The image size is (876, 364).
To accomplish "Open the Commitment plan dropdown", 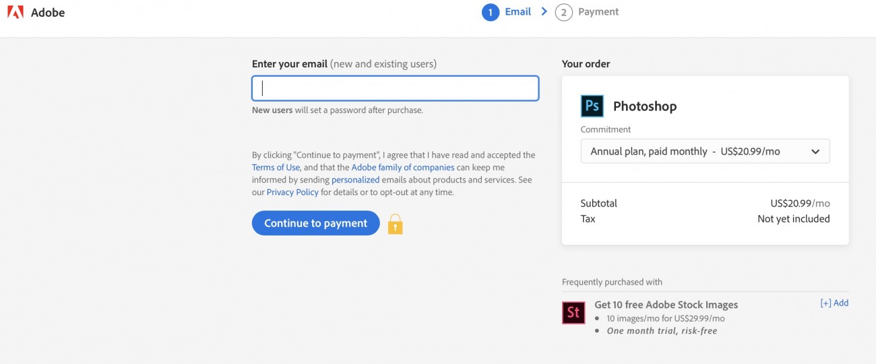I will pyautogui.click(x=706, y=151).
